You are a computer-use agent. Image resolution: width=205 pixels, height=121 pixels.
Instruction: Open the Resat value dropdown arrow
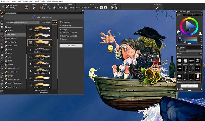click(x=86, y=8)
